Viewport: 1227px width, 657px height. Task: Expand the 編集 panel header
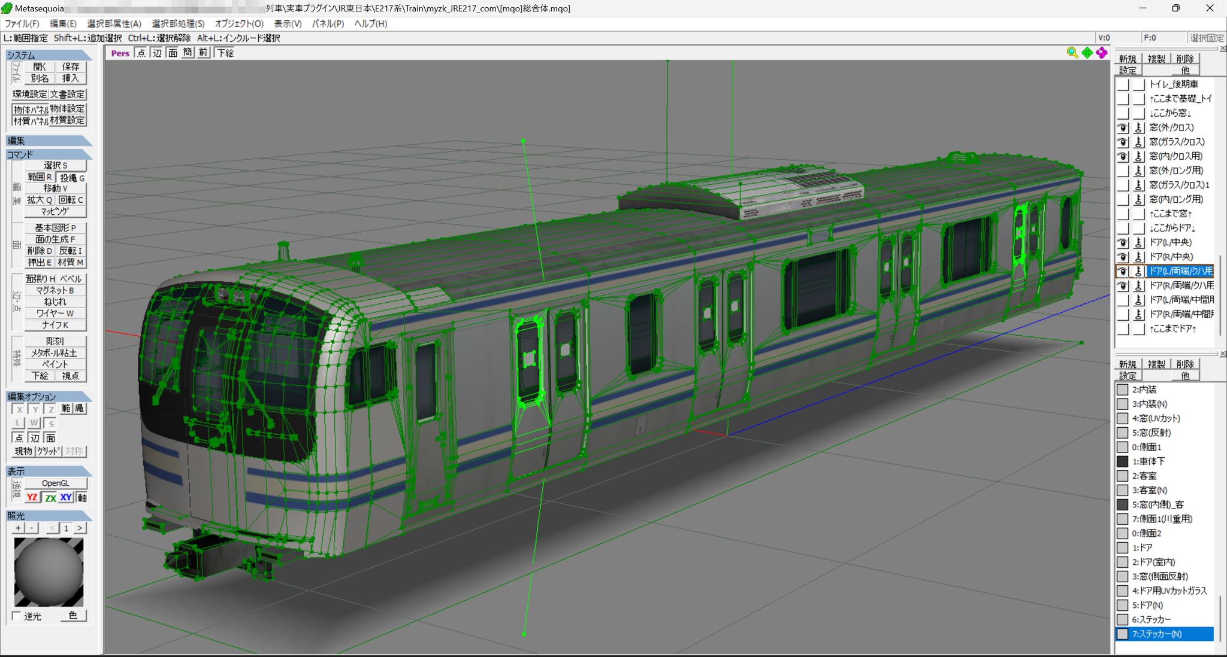click(x=49, y=141)
